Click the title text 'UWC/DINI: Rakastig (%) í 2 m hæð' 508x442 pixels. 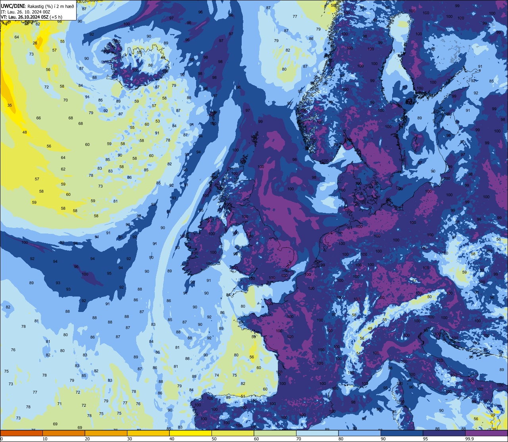(x=38, y=6)
